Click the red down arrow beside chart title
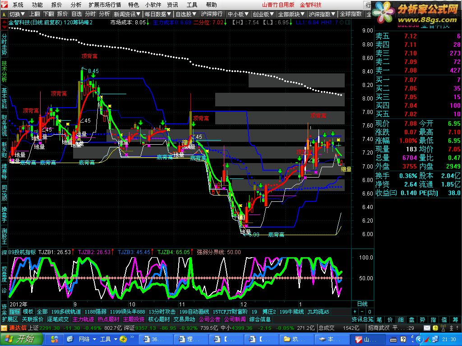Screen dimensions: 462x346 pyautogui.click(x=5, y=27)
